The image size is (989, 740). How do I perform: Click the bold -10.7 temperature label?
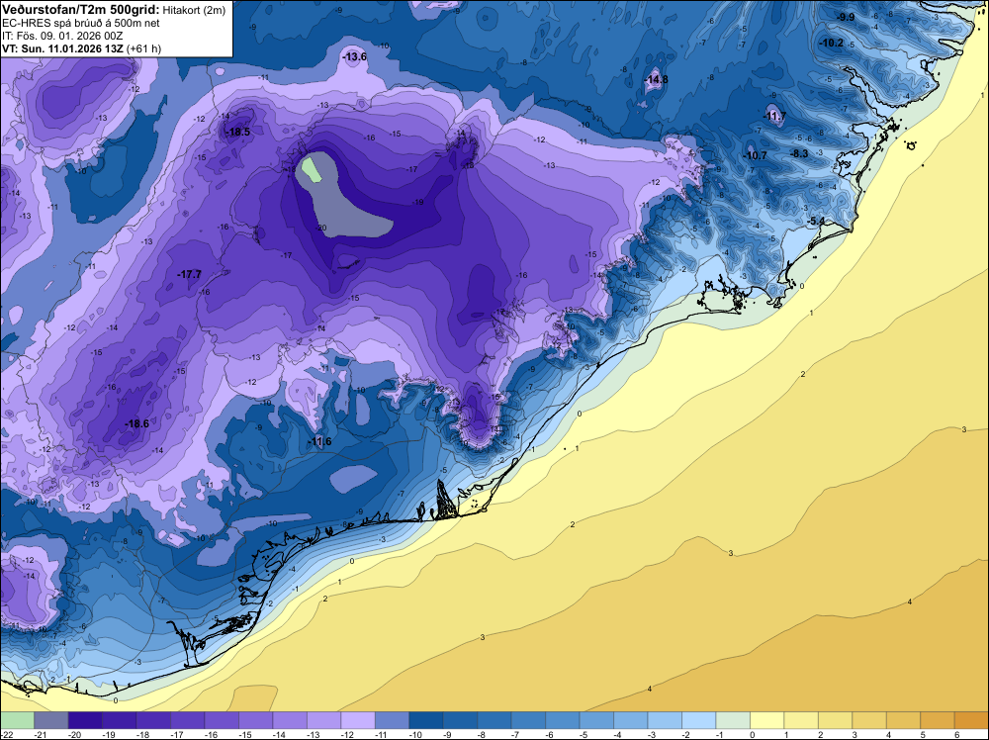click(x=755, y=155)
